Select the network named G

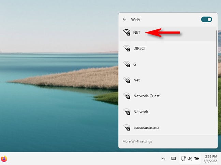pos(135,64)
